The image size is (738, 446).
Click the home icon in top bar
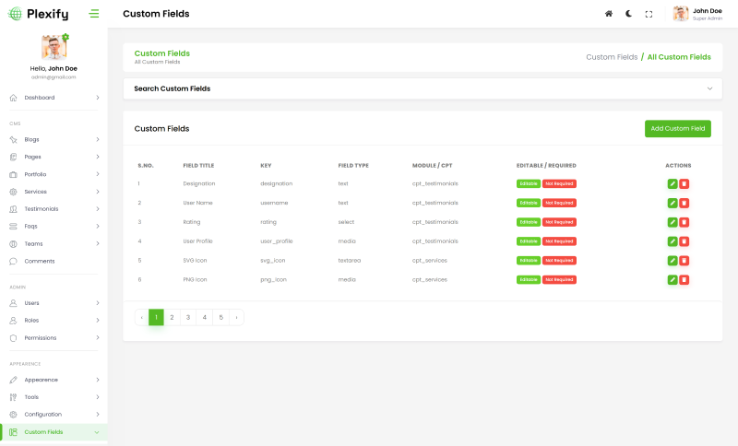(x=608, y=14)
